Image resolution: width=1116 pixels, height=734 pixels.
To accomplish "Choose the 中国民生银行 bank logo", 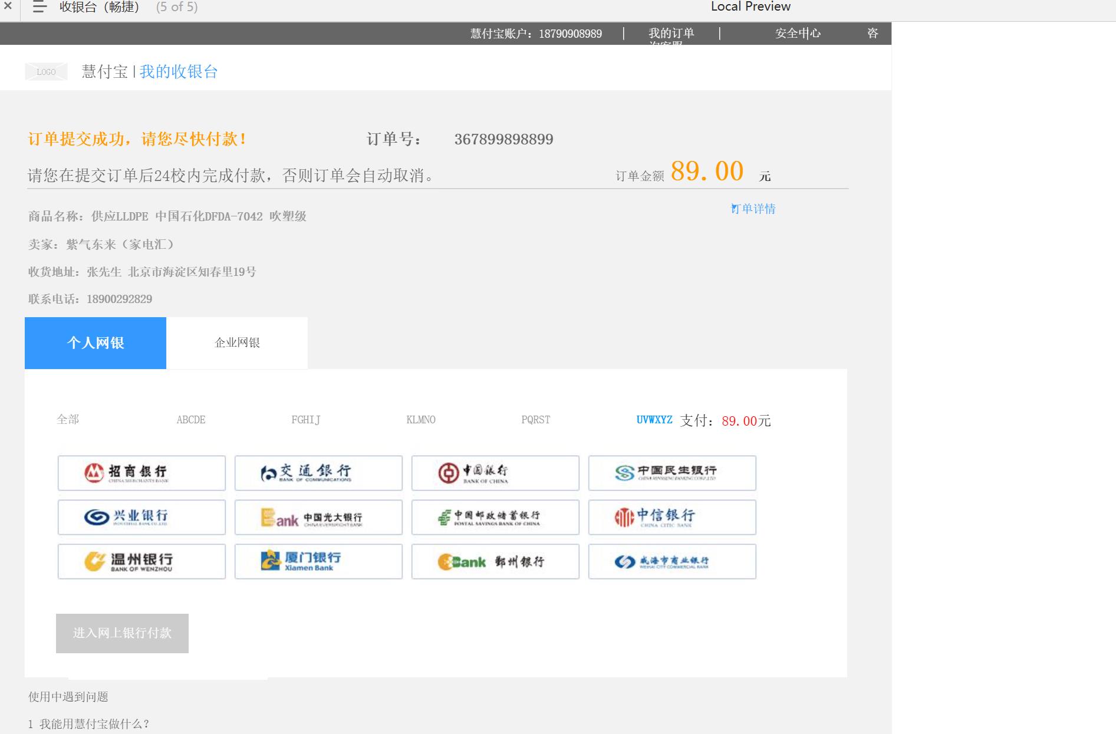I will (x=672, y=473).
